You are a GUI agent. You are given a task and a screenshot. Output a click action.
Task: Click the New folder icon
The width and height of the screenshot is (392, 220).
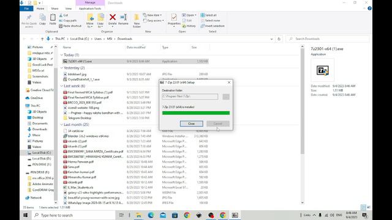pos(137,18)
